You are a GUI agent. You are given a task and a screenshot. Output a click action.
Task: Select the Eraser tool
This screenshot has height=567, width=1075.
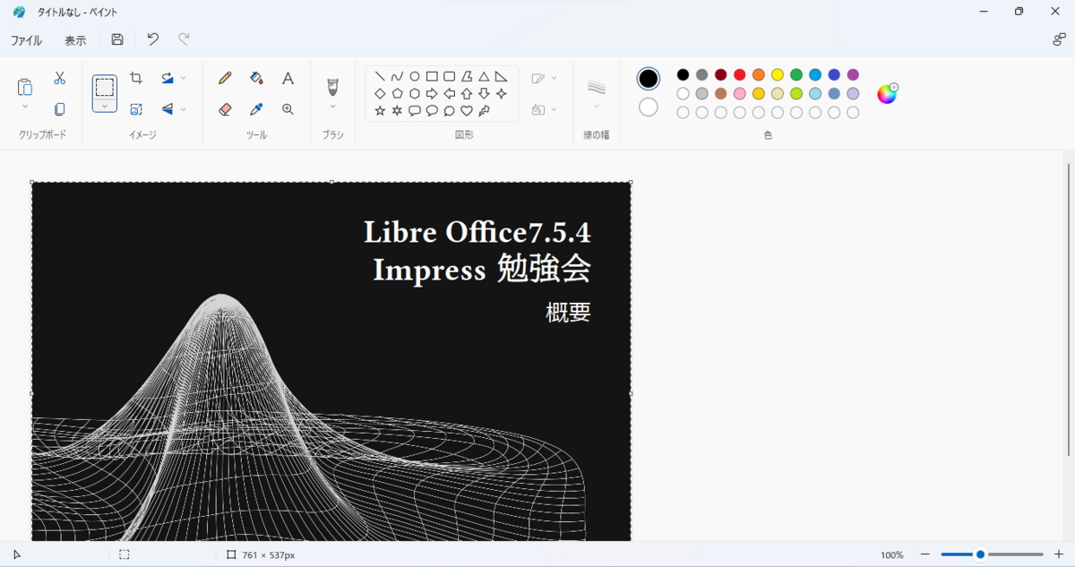coord(225,109)
